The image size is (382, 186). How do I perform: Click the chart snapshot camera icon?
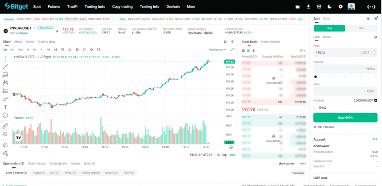(70, 50)
